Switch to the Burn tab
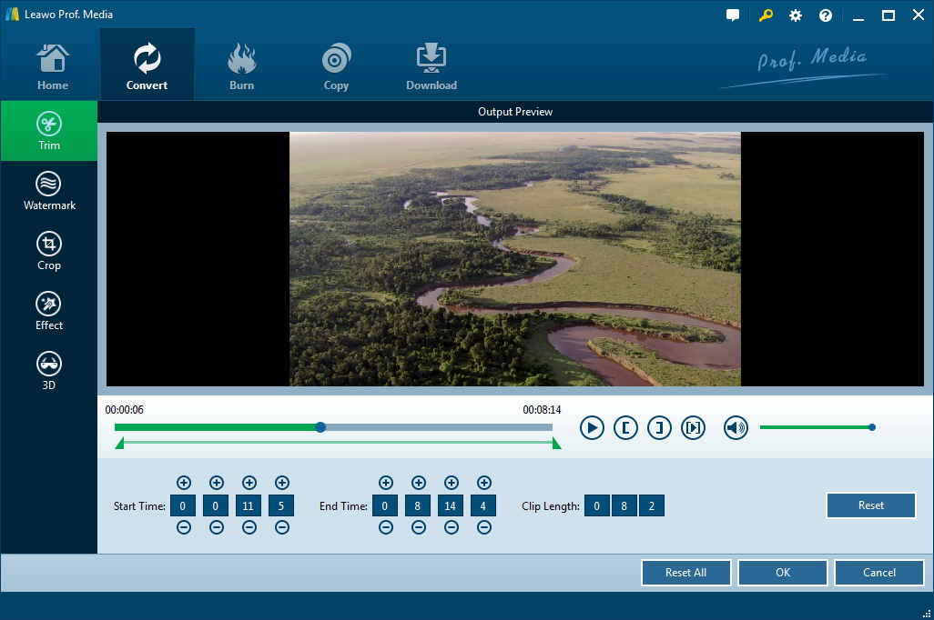Image resolution: width=934 pixels, height=620 pixels. (x=242, y=65)
